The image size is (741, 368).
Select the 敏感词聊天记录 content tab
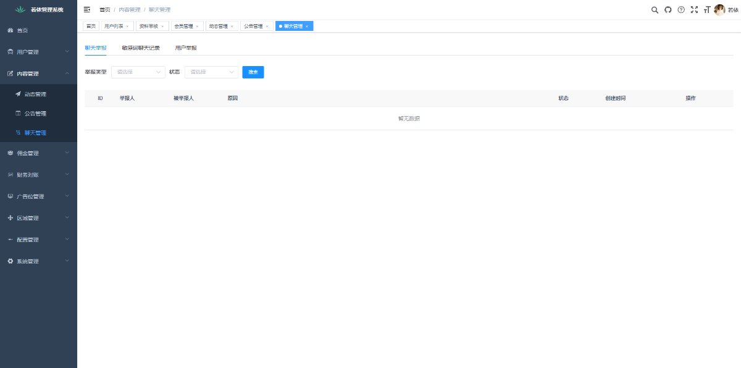tap(141, 48)
